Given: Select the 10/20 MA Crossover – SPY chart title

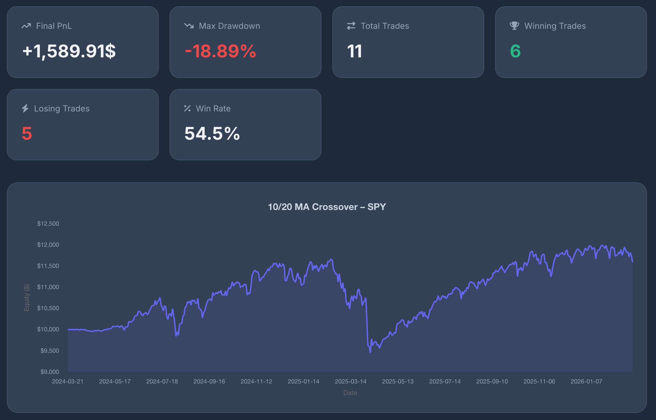Looking at the screenshot, I should point(327,207).
